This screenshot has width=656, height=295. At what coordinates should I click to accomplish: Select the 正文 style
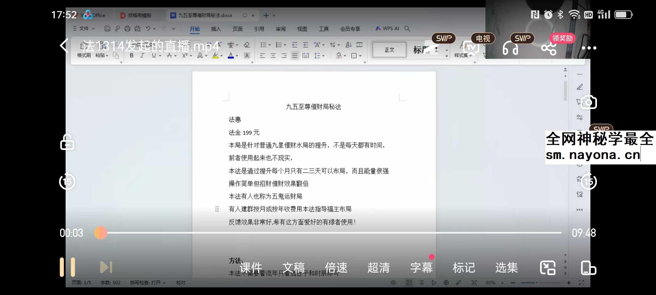click(389, 50)
